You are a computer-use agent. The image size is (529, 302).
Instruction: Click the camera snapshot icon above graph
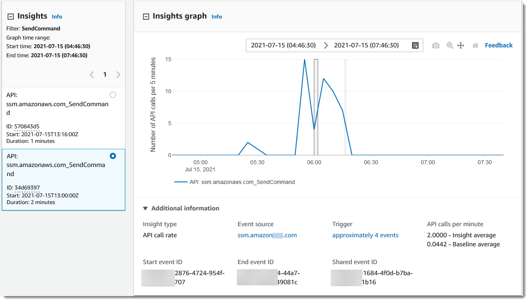tap(435, 45)
